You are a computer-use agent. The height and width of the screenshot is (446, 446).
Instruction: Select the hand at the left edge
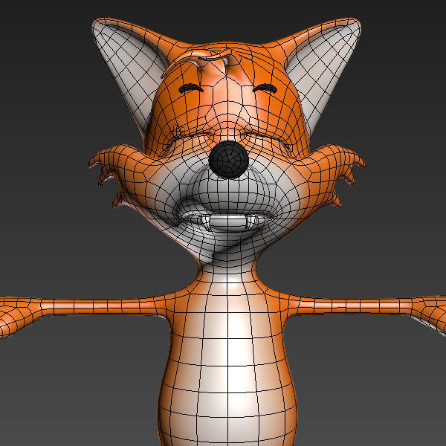(19, 315)
